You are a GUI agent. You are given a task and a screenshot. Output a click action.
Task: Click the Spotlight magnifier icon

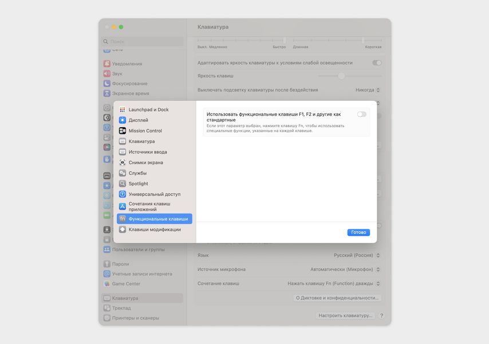(x=123, y=183)
